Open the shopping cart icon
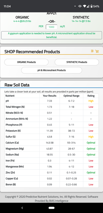This screenshot has height=213, width=103. [97, 51]
